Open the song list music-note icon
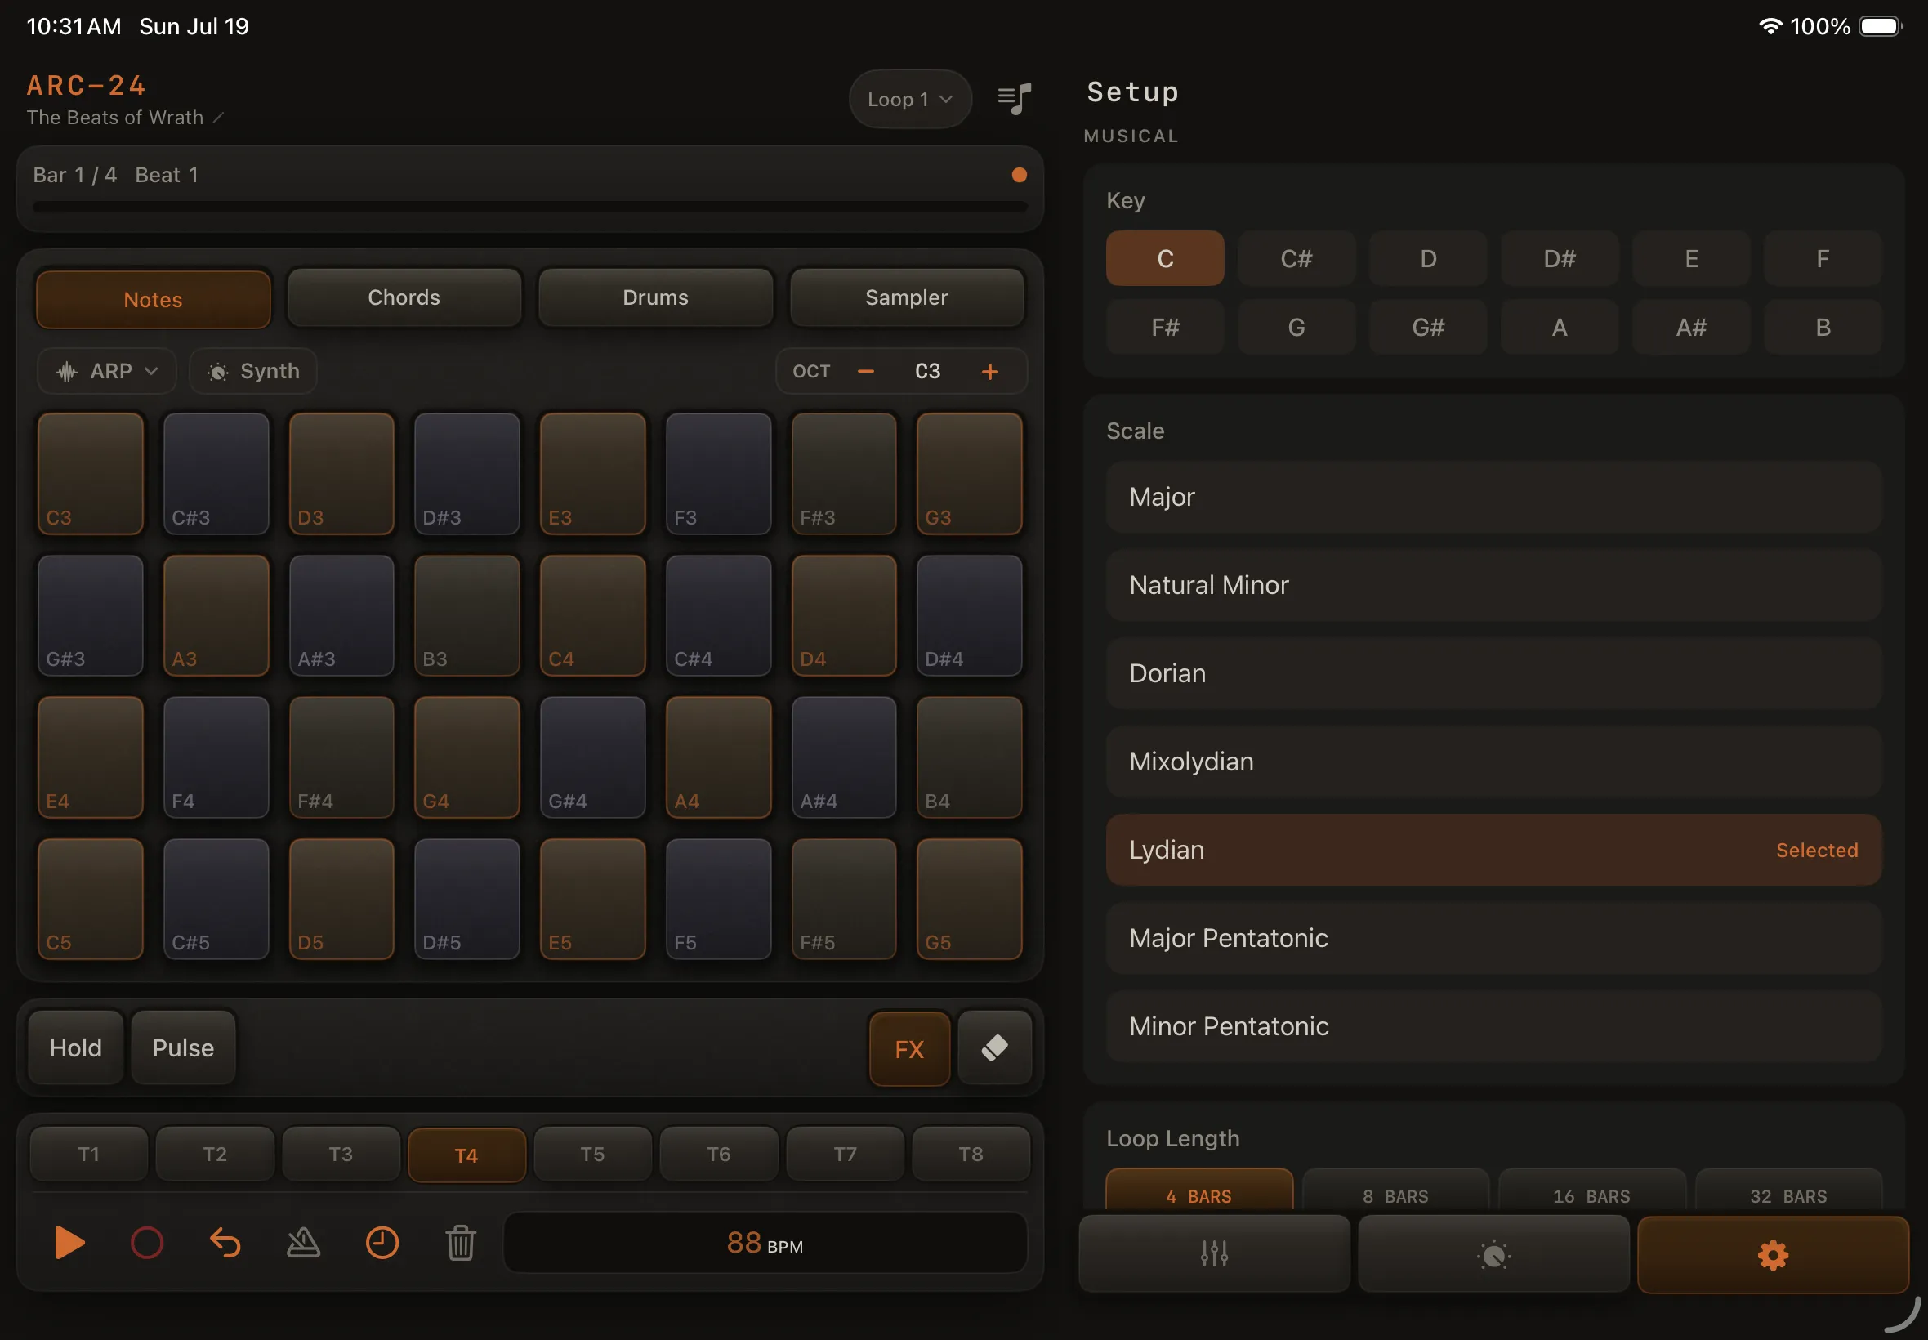Image resolution: width=1928 pixels, height=1340 pixels. [x=1014, y=99]
